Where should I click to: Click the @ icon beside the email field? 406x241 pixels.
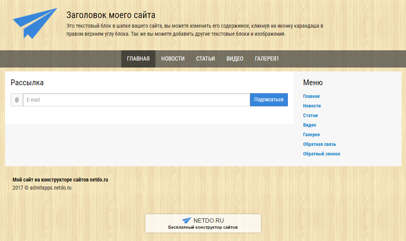tap(17, 100)
